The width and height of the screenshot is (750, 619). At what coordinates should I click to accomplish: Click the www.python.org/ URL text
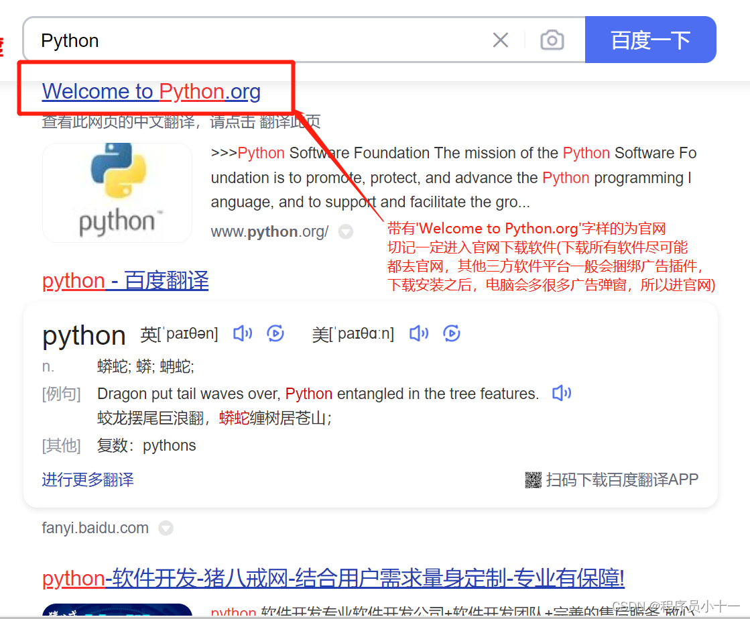pyautogui.click(x=269, y=231)
